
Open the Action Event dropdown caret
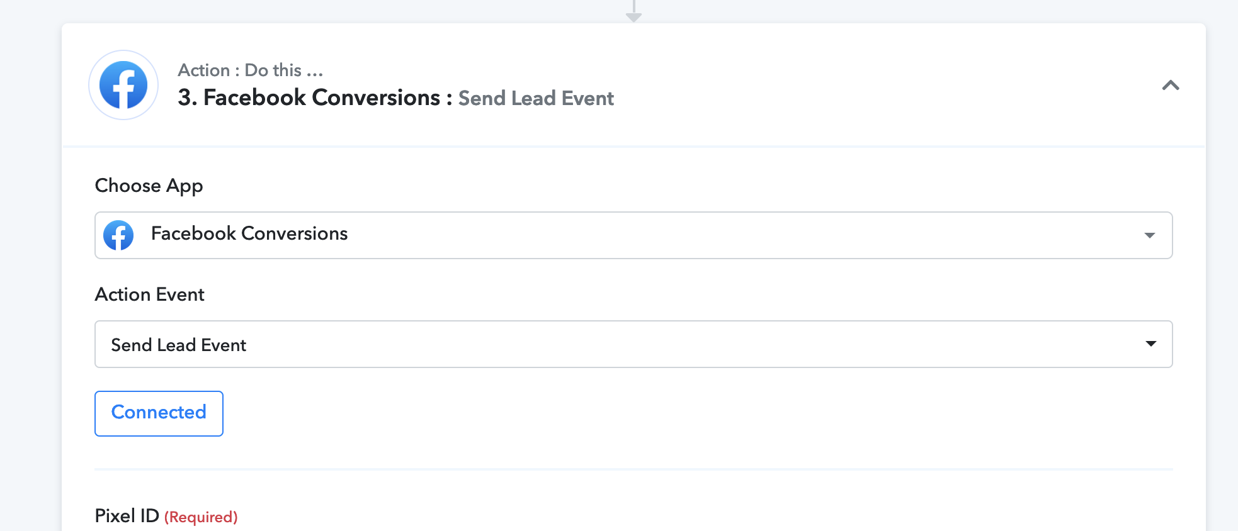pos(1151,344)
